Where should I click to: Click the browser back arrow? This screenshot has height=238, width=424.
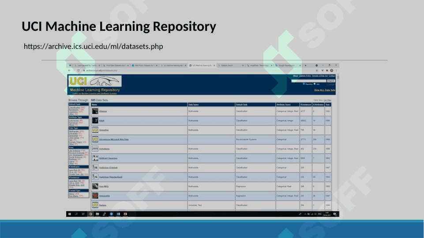[69, 71]
